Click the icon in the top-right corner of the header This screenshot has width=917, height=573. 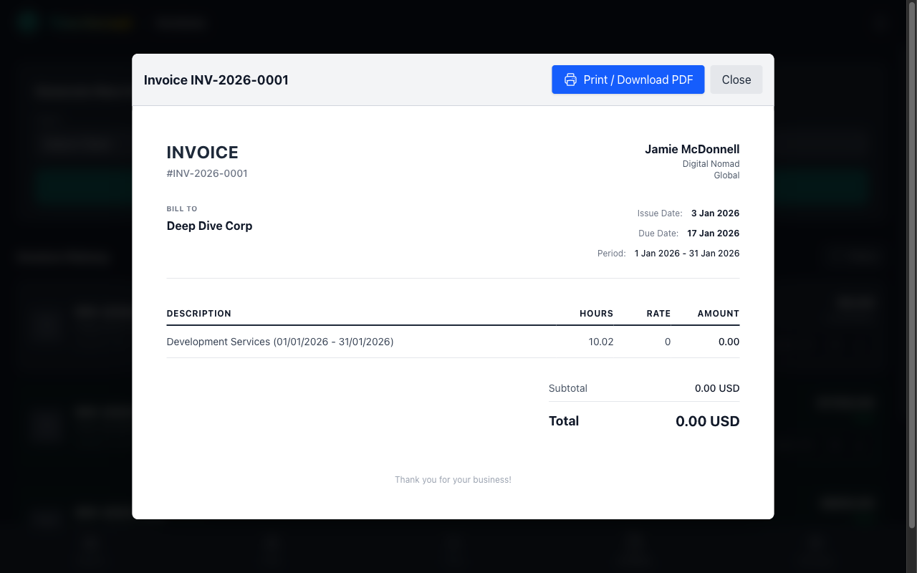(x=880, y=24)
